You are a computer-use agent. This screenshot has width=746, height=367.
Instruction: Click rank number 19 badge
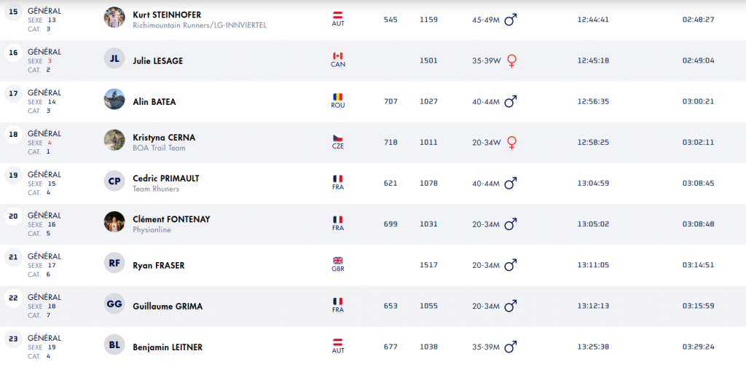[x=13, y=175]
